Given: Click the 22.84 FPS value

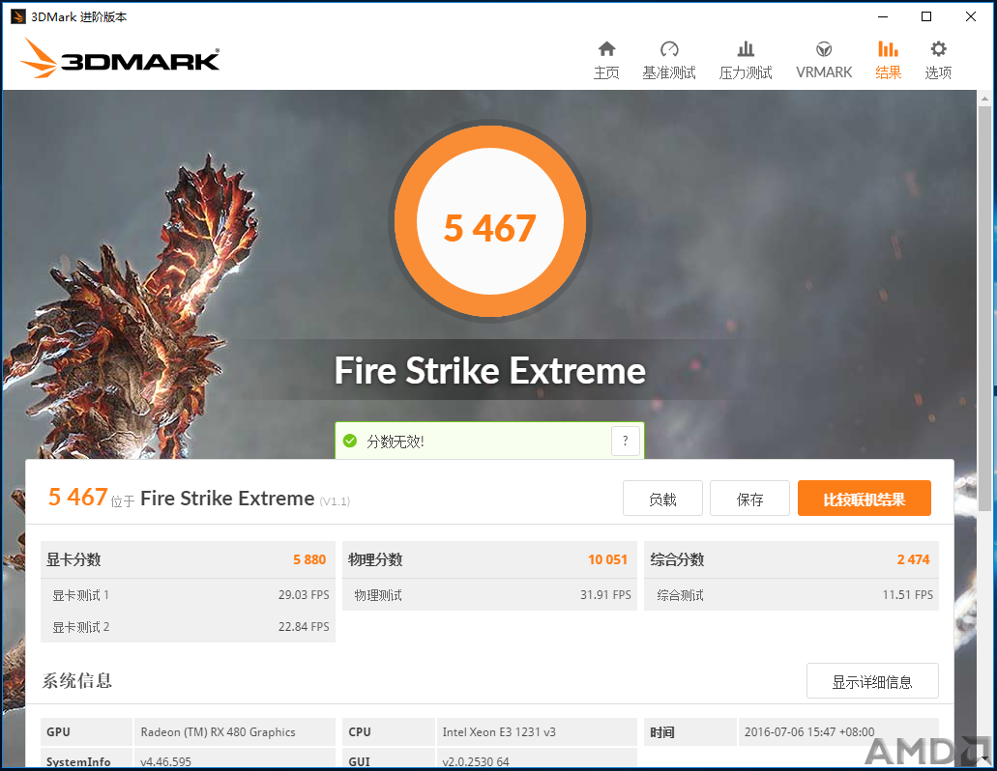Looking at the screenshot, I should point(304,627).
